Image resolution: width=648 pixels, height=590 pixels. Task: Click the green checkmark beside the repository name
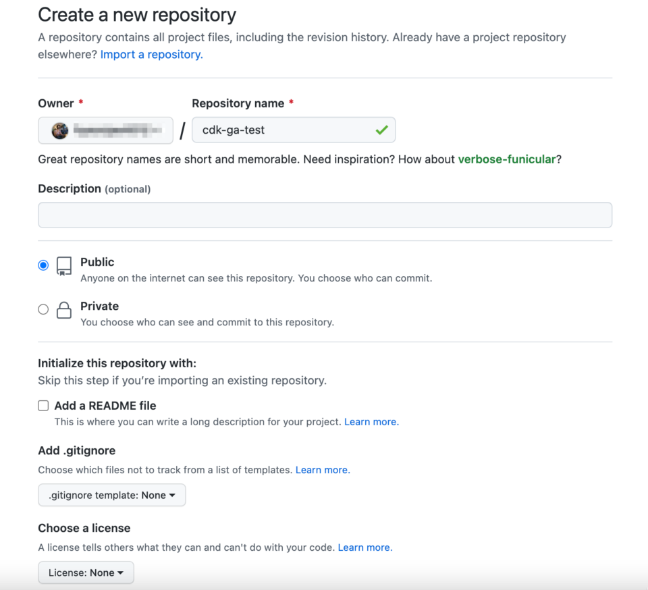[383, 130]
